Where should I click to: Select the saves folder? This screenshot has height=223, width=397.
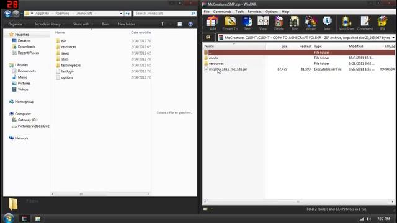65,53
